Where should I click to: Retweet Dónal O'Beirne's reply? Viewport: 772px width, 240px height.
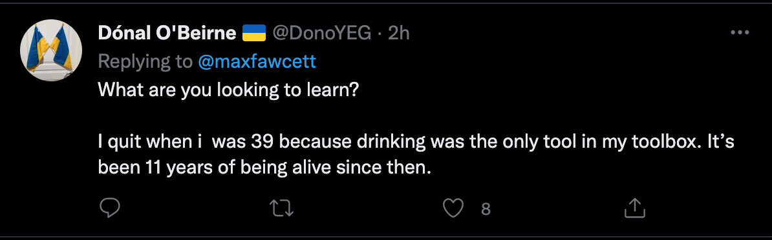click(283, 208)
